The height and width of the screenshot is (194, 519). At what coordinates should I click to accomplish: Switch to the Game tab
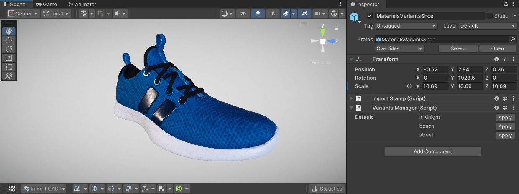(46, 4)
